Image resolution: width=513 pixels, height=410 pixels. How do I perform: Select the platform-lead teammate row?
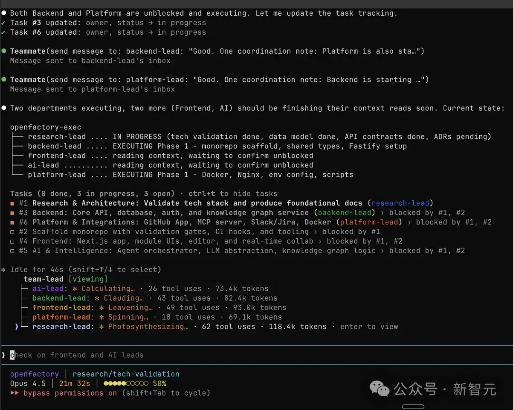[x=157, y=317]
